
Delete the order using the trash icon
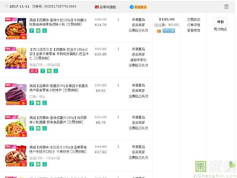coord(226,7)
